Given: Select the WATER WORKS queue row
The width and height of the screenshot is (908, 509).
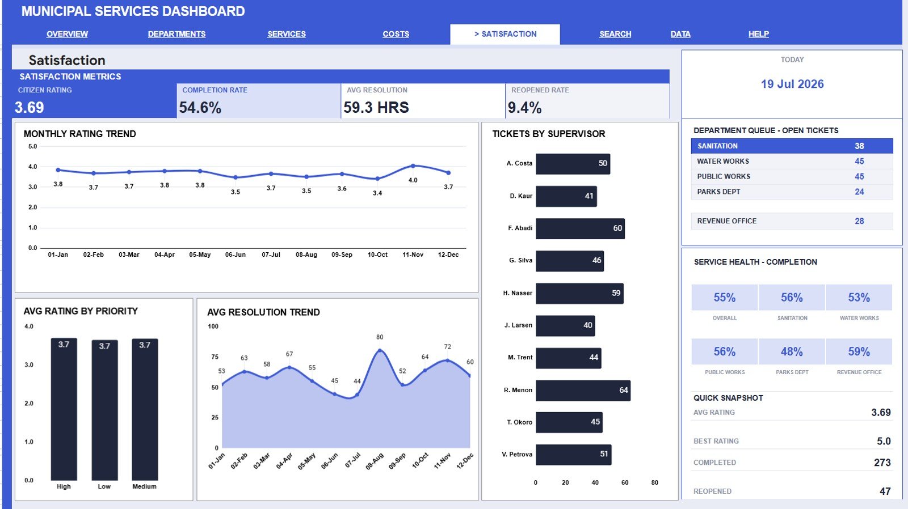Looking at the screenshot, I should (x=792, y=162).
